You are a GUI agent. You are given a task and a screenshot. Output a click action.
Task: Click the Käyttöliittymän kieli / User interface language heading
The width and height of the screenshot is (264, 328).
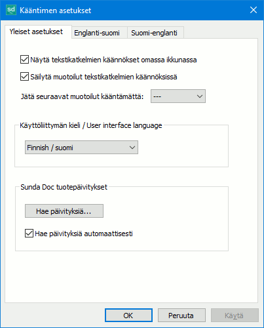(91, 125)
